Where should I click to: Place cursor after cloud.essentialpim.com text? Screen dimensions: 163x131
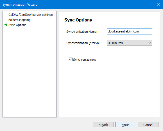coord(139,31)
